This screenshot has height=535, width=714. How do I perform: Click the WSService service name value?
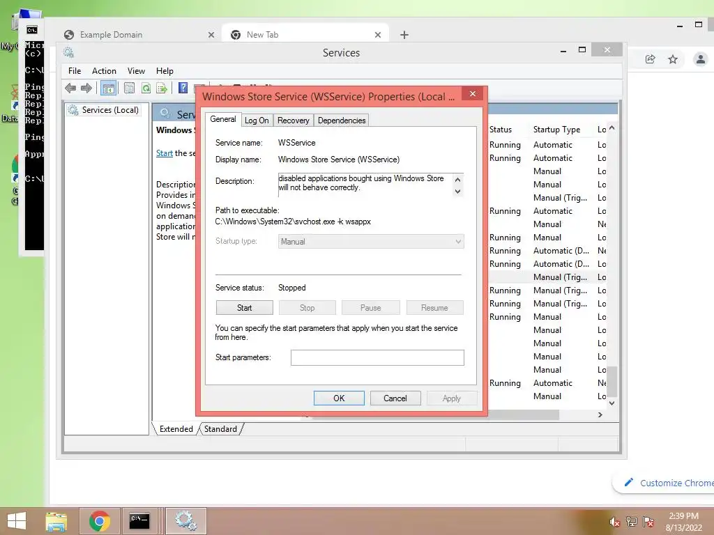coord(297,143)
